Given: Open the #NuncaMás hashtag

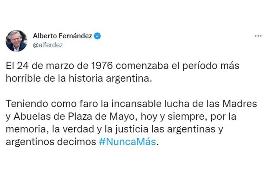Looking at the screenshot, I should point(127,142).
